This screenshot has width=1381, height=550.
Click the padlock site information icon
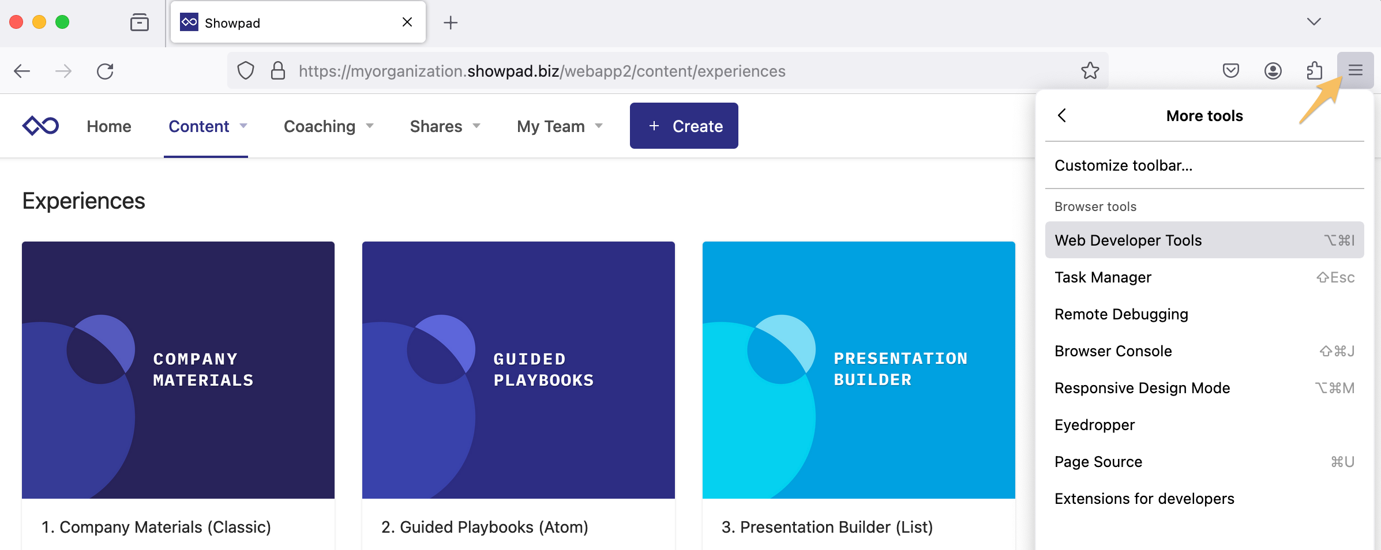278,71
